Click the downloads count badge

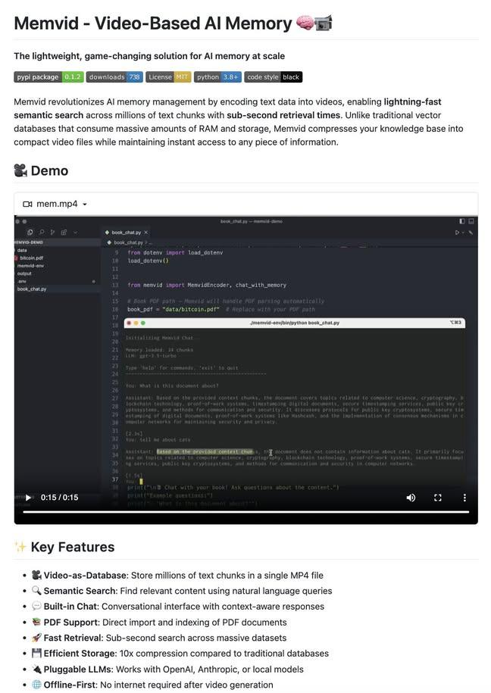[x=114, y=76]
